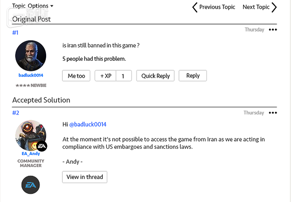Open three-dot menu on post #1

click(x=273, y=30)
